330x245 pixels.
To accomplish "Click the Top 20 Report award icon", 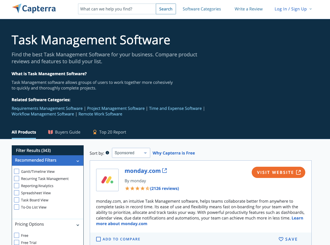I will 95,132.
